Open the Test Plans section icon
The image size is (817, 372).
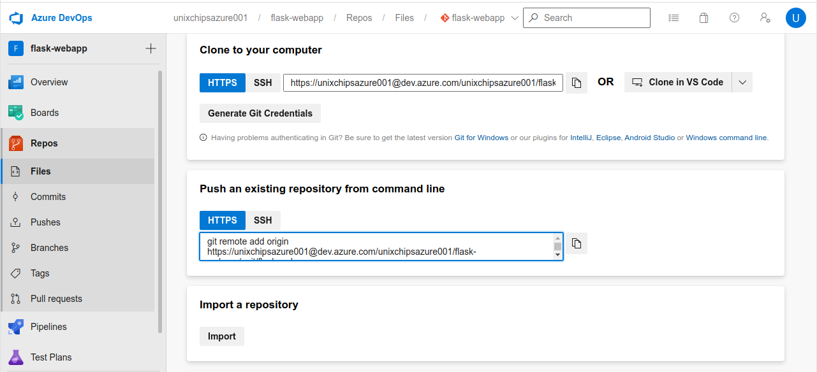pyautogui.click(x=16, y=357)
